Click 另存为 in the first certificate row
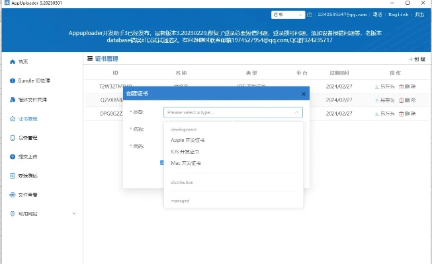Image resolution: width=432 pixels, height=264 pixels. point(384,86)
